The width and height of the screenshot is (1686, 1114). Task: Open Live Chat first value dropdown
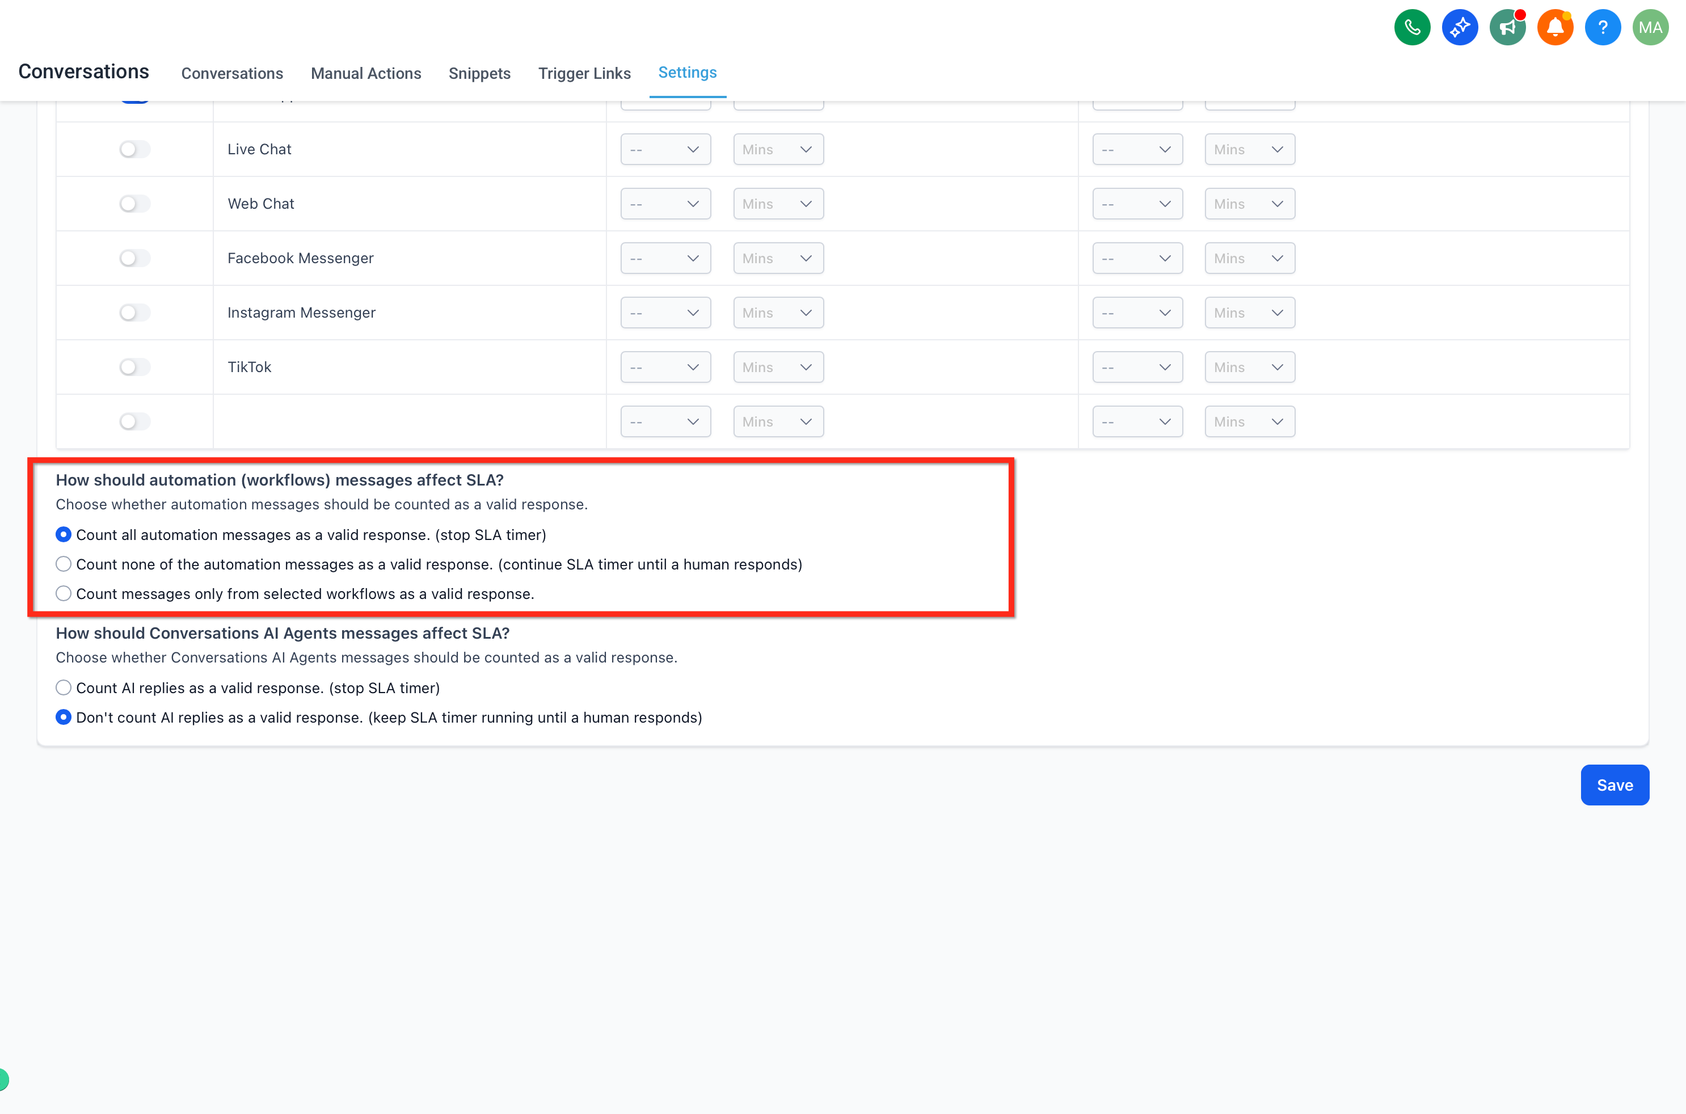click(x=665, y=149)
